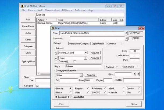Choose the Materiale media type

(124, 93)
